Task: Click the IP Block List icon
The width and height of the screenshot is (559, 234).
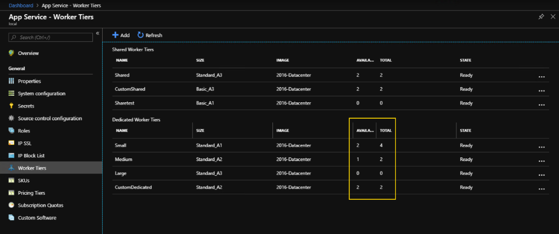Action: [x=11, y=156]
